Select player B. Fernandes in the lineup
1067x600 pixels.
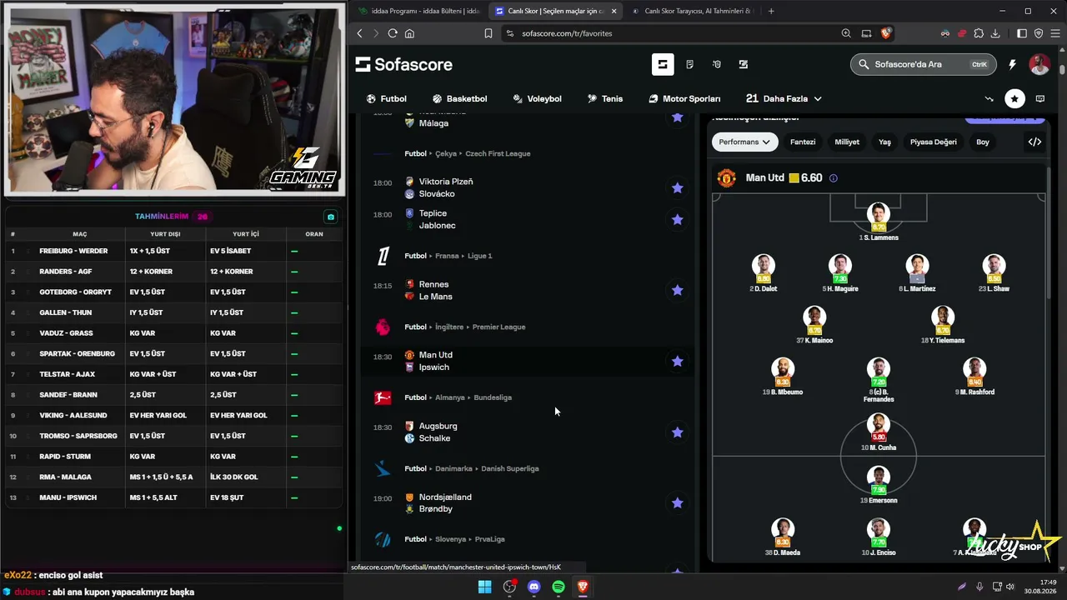click(878, 380)
